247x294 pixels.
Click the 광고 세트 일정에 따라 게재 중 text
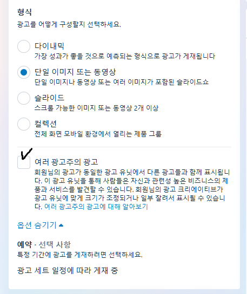pos(68,270)
